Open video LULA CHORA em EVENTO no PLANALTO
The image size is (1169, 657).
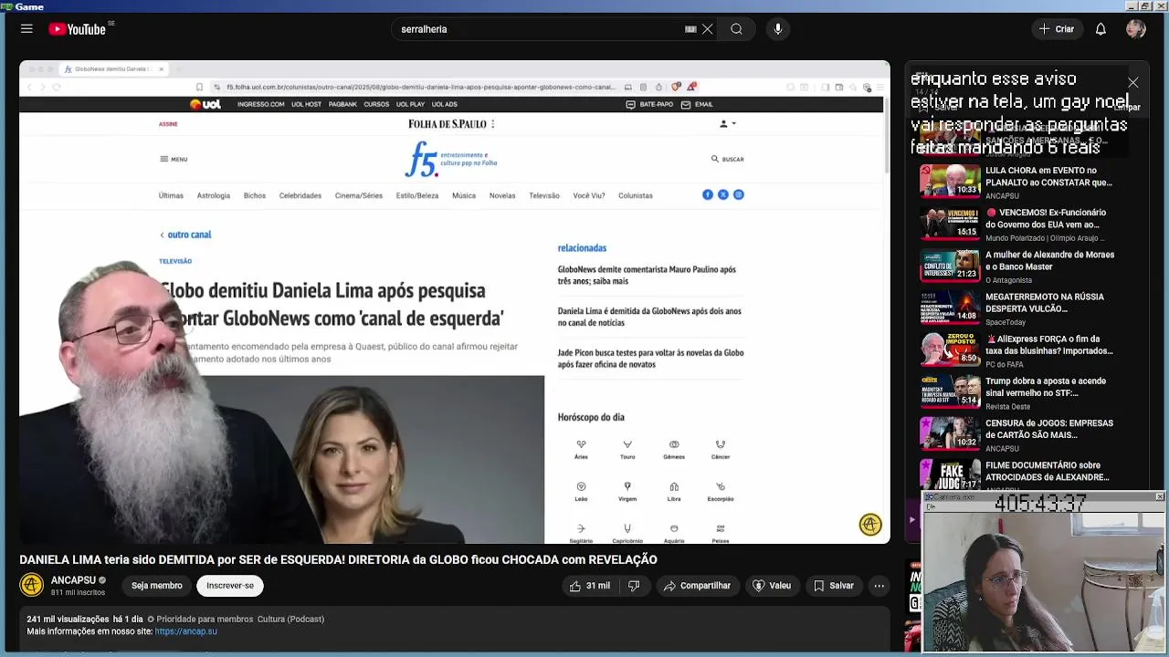pyautogui.click(x=1048, y=176)
